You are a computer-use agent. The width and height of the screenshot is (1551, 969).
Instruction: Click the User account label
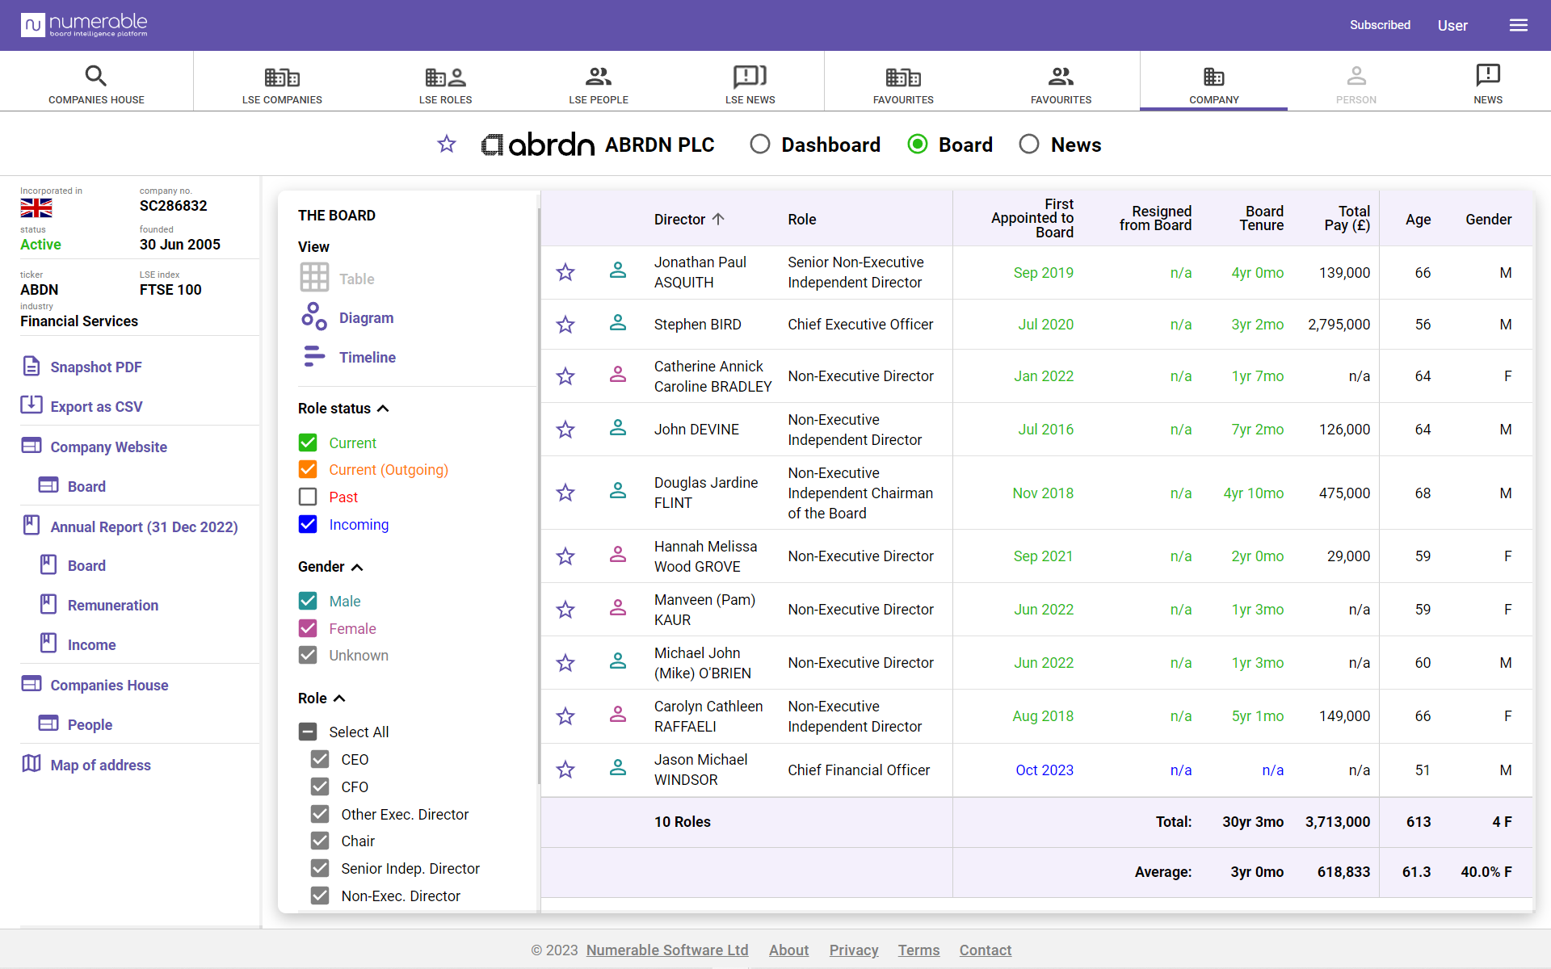point(1452,25)
